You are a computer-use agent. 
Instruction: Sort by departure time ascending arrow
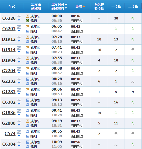[66, 4]
